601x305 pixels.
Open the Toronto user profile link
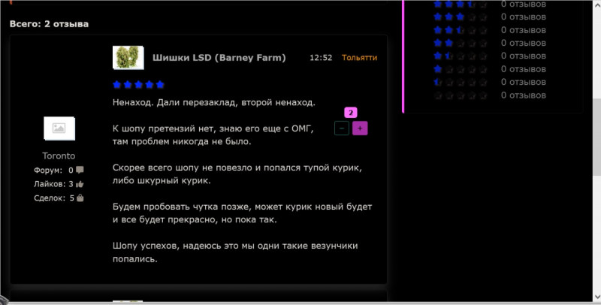[59, 156]
